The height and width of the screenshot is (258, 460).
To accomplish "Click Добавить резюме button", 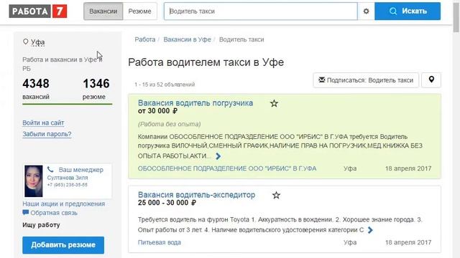I will pos(63,245).
